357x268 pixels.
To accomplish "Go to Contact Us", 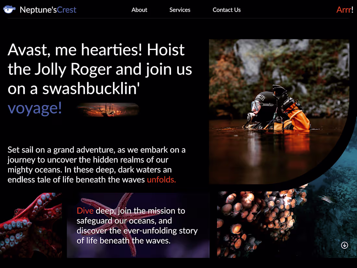I will point(227,10).
